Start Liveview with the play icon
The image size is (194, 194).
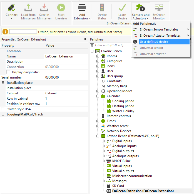61,7
